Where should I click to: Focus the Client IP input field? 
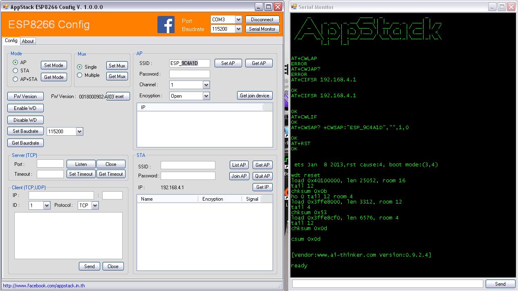click(61, 195)
